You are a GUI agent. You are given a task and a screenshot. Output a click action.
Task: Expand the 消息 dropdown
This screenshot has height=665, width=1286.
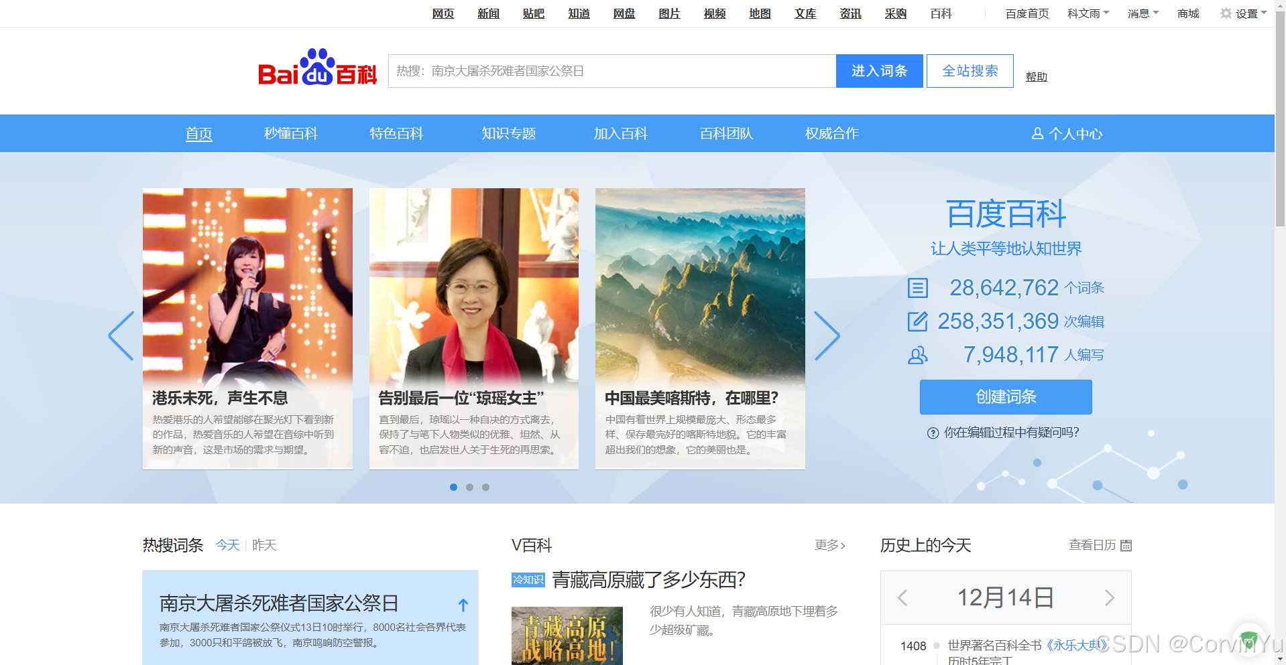1143,13
